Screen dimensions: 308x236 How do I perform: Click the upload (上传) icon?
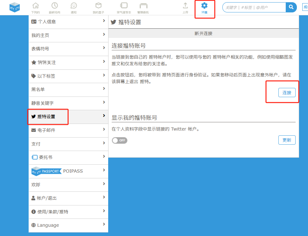click(x=185, y=5)
